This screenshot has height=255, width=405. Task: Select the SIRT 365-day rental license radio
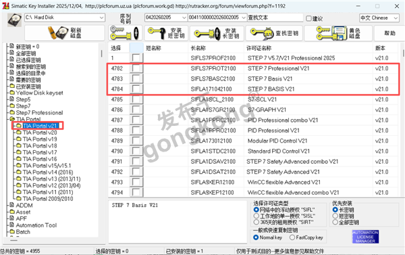pos(256,222)
